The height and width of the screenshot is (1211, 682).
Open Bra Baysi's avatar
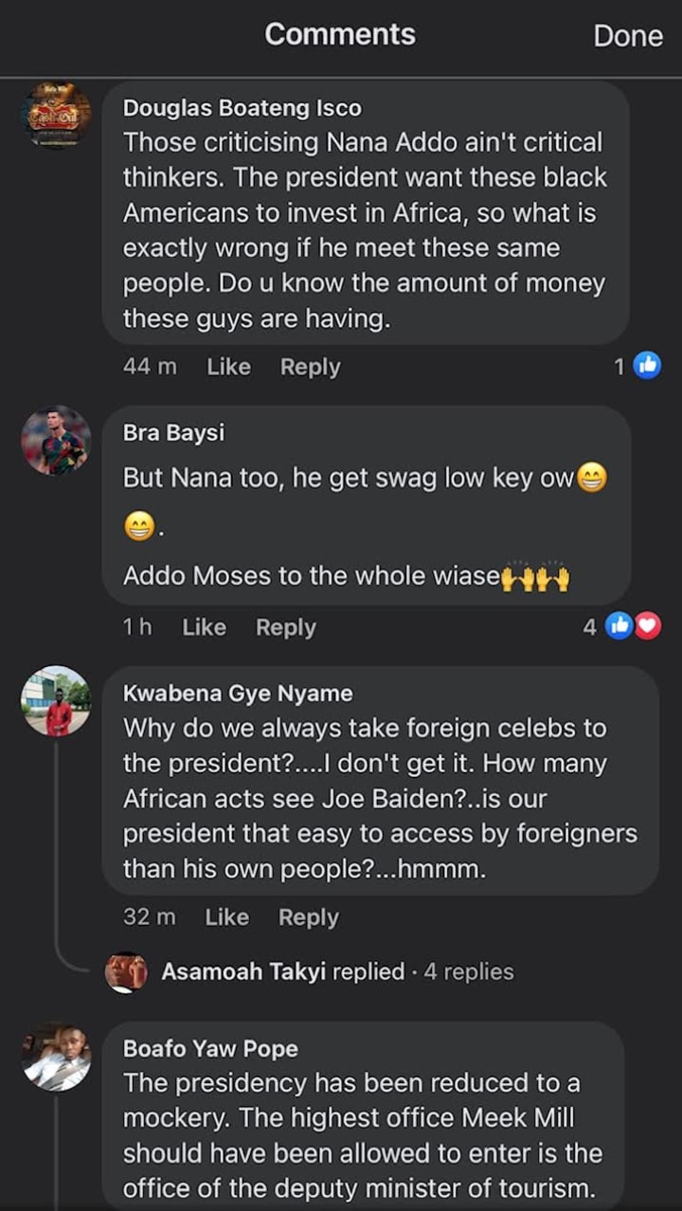tap(56, 441)
